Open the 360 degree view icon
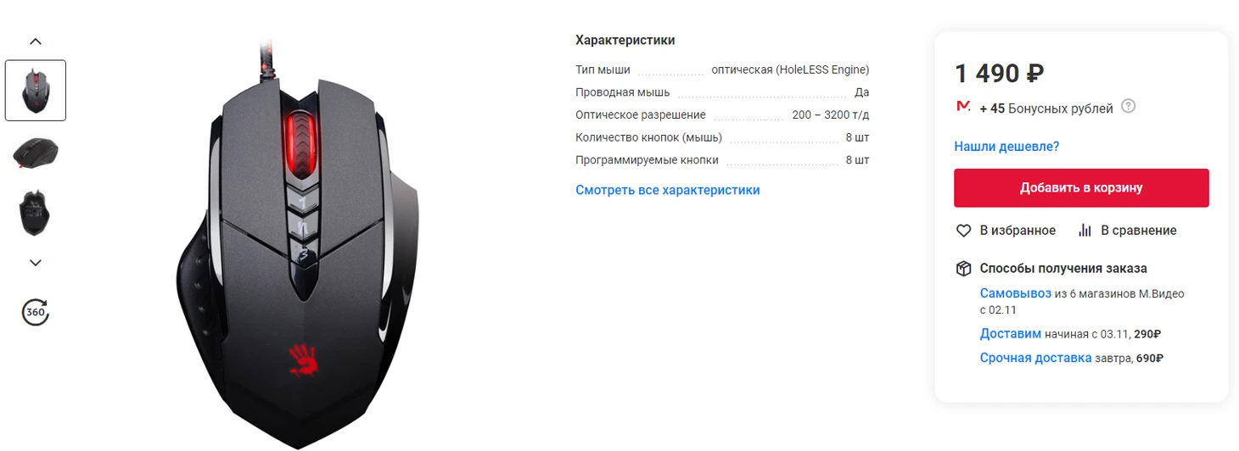Viewport: 1239px width, 451px height. tap(35, 312)
